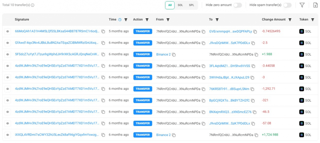Toggle the Hide zero amount switch
Screen dimensions: 320x143
[x=238, y=5]
